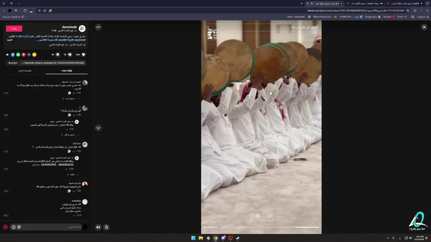The height and width of the screenshot is (242, 431).
Task: Send video to friends red arrow icon
Action: (x=24, y=54)
